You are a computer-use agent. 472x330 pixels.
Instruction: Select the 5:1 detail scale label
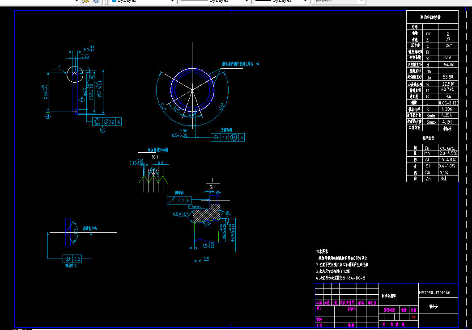pos(212,187)
